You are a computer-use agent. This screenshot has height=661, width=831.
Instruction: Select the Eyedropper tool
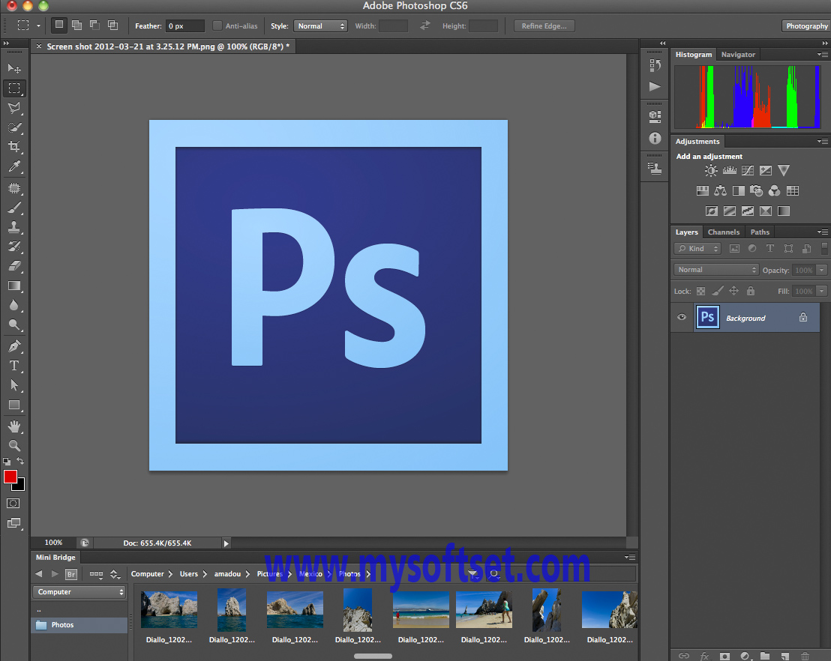(x=13, y=166)
